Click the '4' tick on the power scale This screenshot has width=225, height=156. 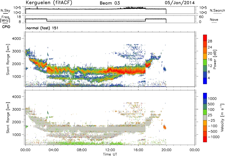pyautogui.click(x=209, y=78)
